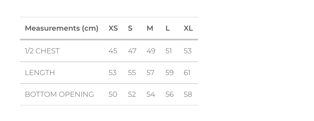Click the XL 1/2 chest value 53

[x=188, y=51]
